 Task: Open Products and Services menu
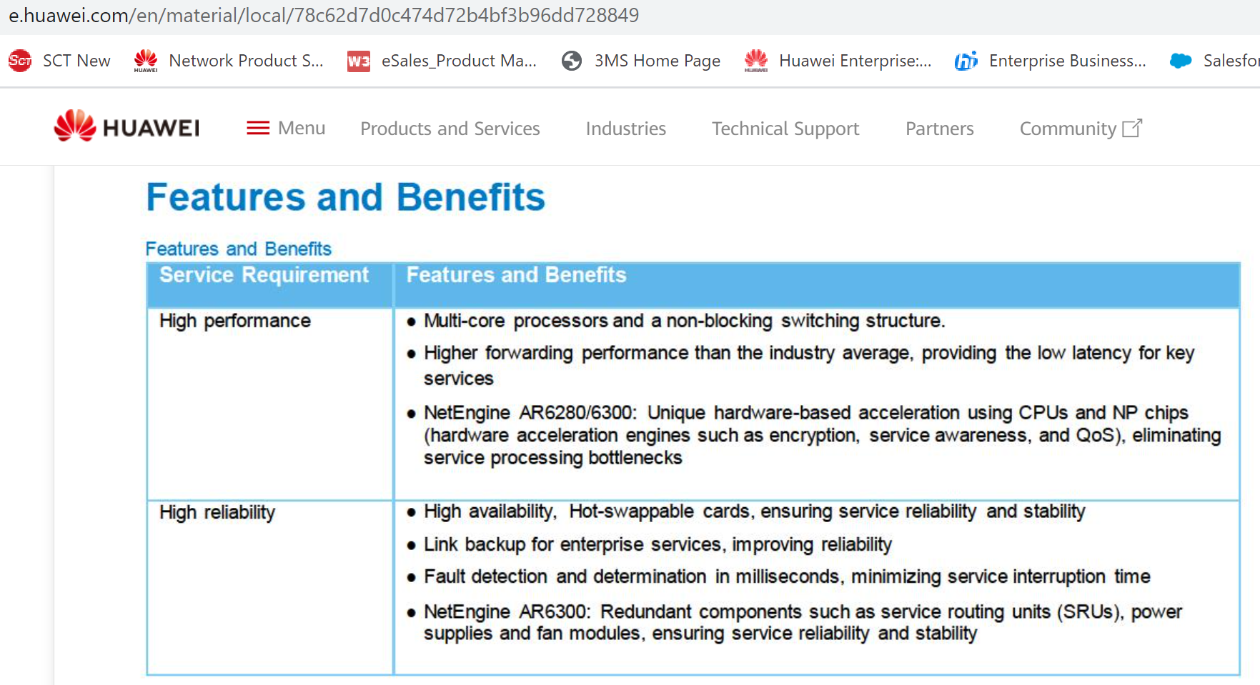450,129
